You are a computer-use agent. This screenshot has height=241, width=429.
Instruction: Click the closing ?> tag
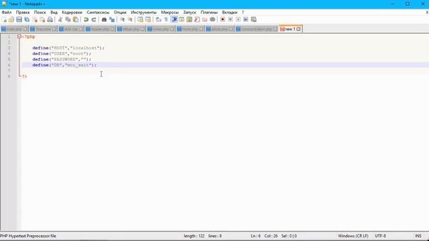[25, 76]
